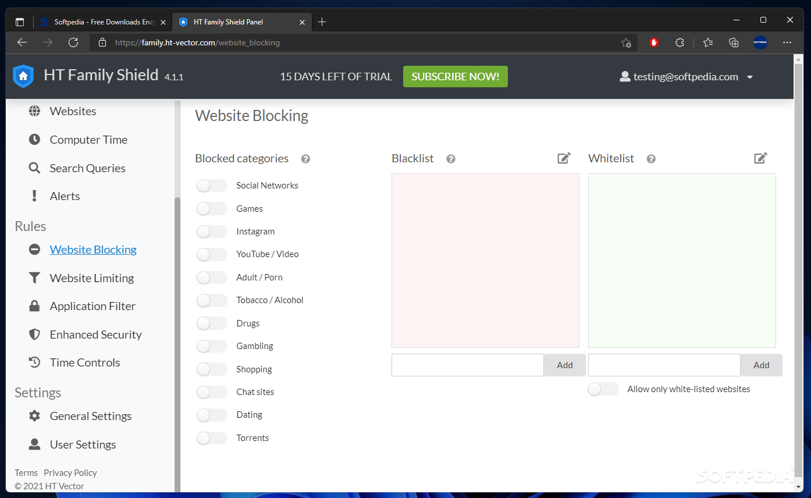811x498 pixels.
Task: Click the browser address bar URL
Action: 197,42
